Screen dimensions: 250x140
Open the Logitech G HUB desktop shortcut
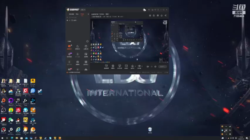point(26,102)
